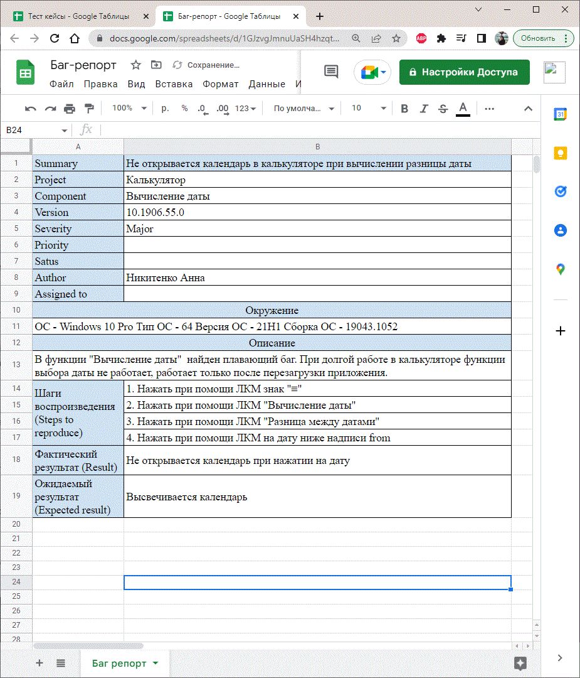Screen dimensions: 580x678
Task: Click the formula bar input
Action: coord(320,130)
